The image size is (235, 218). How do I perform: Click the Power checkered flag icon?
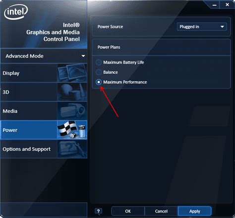coord(72,130)
